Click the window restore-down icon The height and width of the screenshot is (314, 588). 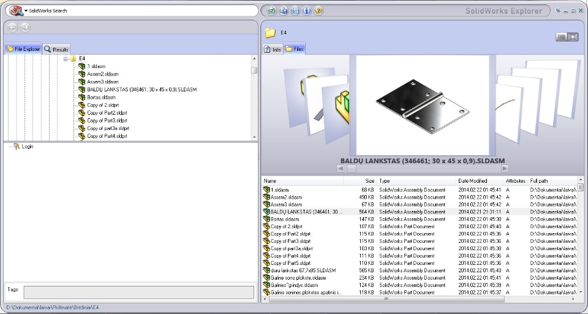pyautogui.click(x=573, y=11)
